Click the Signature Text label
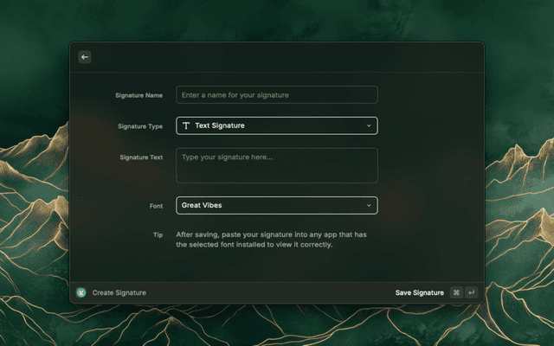The height and width of the screenshot is (346, 554). 141,157
